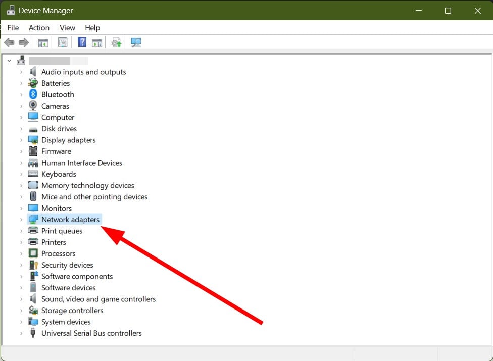Click the Print queues printer icon

33,231
